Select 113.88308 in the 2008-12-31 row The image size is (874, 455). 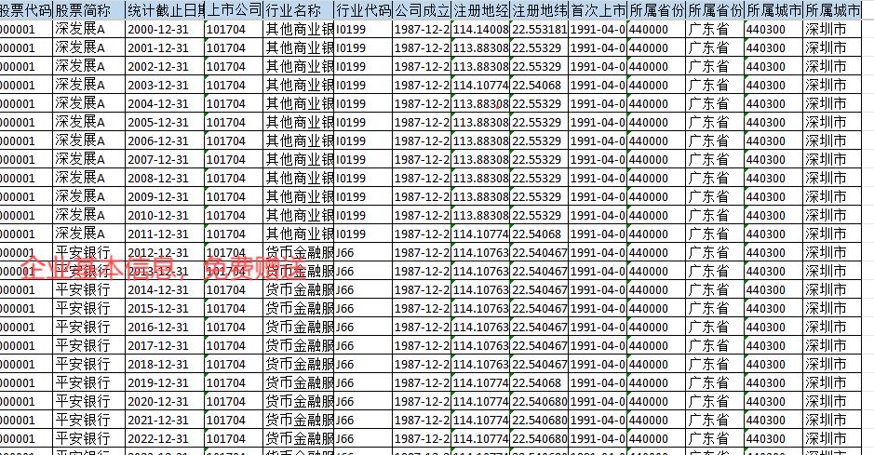(480, 179)
